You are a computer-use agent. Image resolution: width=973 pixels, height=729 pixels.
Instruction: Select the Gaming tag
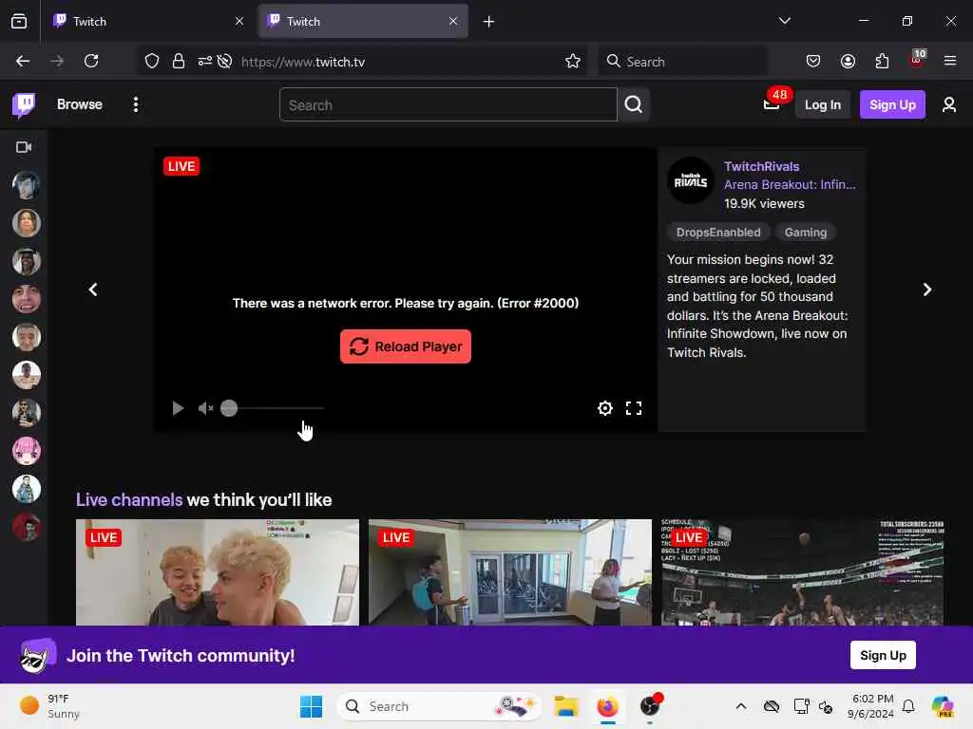(806, 233)
